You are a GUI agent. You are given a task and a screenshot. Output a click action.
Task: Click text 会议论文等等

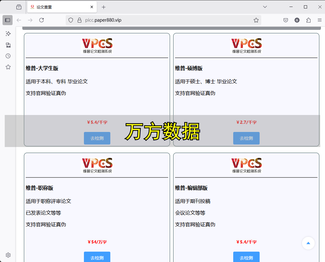pyautogui.click(x=190, y=213)
